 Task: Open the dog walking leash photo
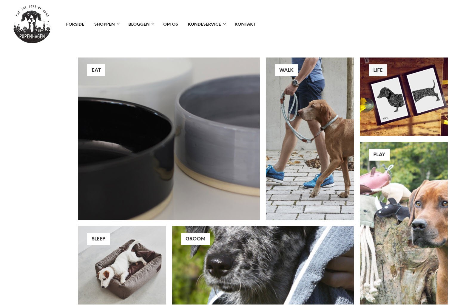(x=310, y=139)
